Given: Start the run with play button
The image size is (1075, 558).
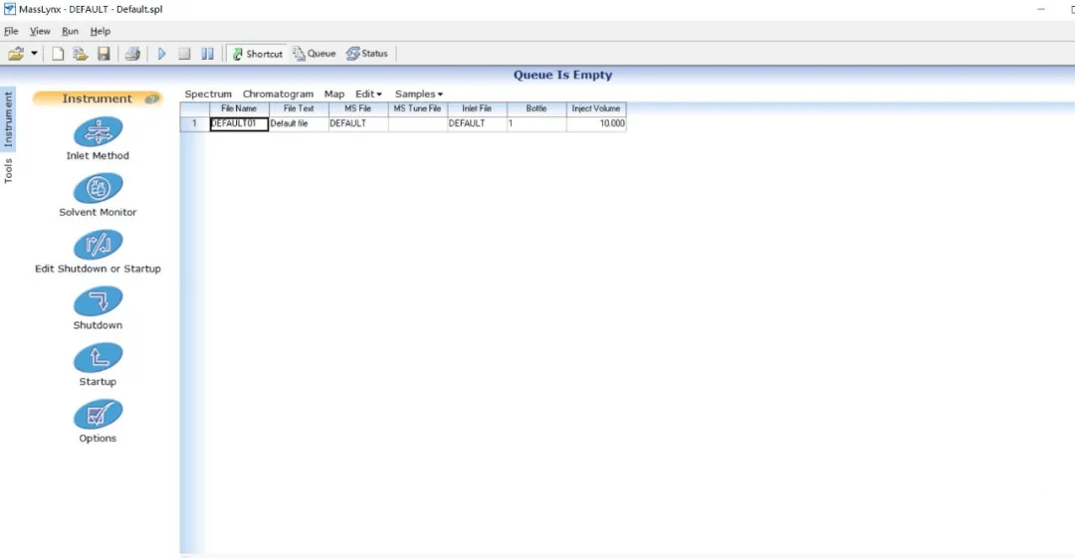Looking at the screenshot, I should point(162,54).
